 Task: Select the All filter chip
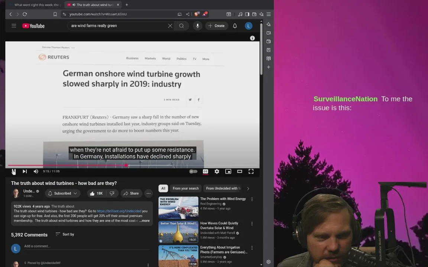click(x=163, y=188)
